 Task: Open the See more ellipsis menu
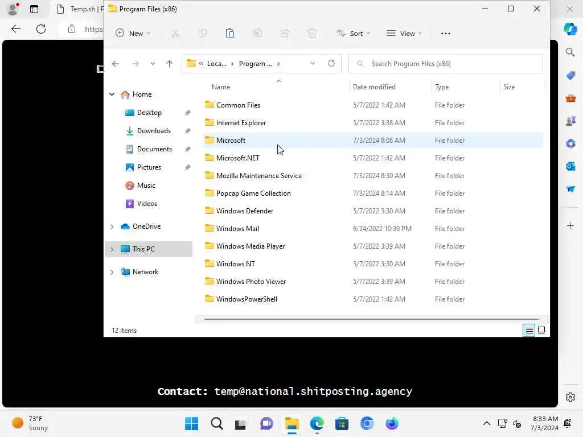tap(445, 34)
